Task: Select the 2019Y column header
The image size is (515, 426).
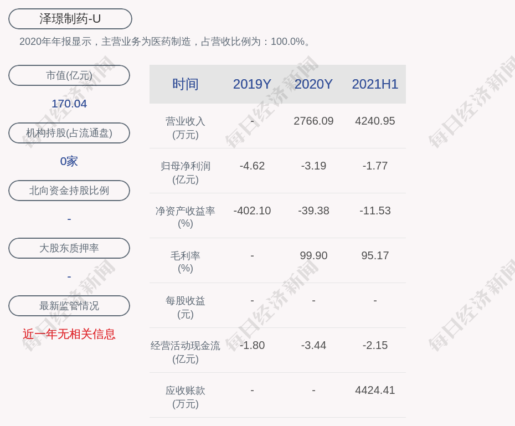Action: [253, 84]
